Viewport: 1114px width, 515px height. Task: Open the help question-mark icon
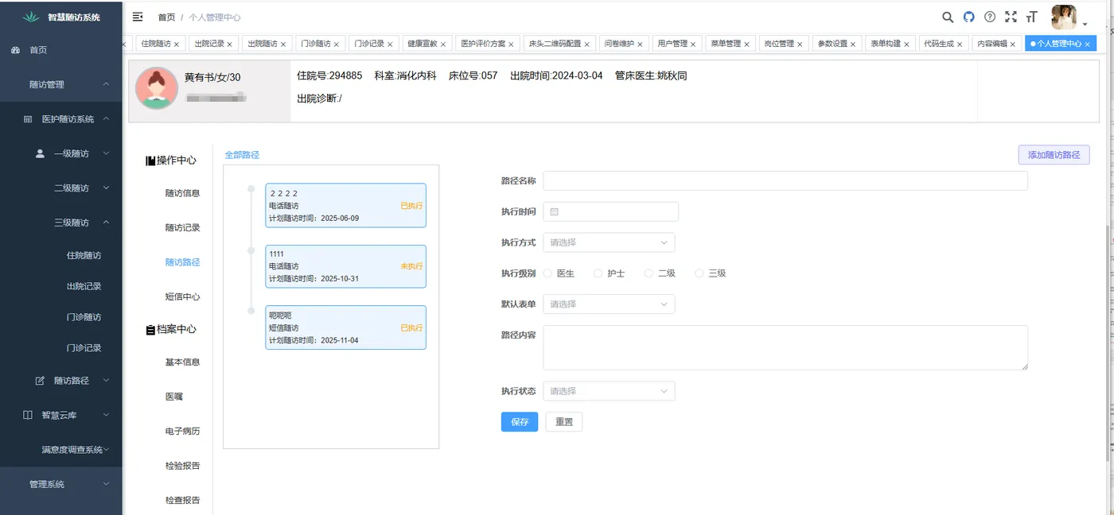click(x=989, y=17)
